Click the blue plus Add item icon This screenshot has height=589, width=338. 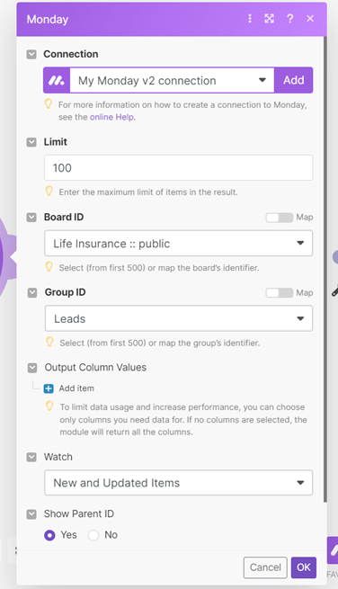pos(49,388)
